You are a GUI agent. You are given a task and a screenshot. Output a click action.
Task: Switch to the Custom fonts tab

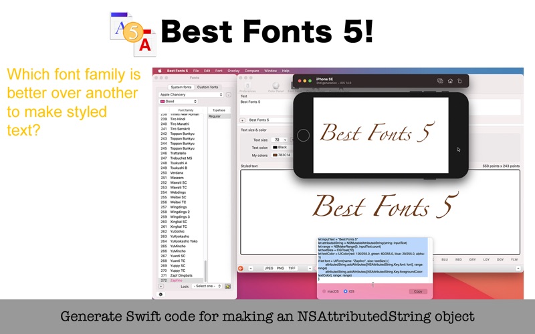(207, 88)
